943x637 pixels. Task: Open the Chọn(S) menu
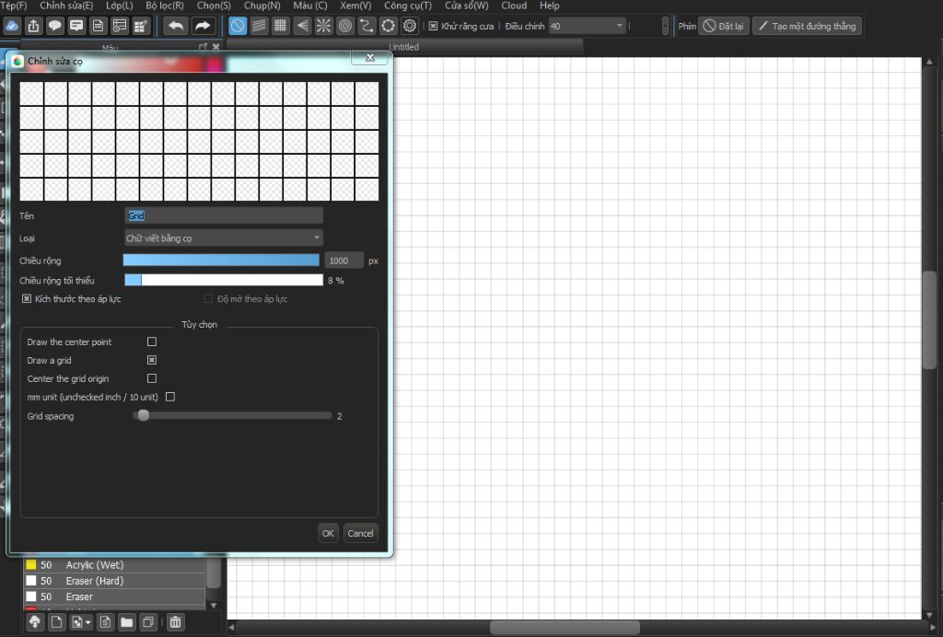pos(214,6)
